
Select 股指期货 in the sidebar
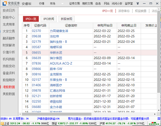coord(9,80)
